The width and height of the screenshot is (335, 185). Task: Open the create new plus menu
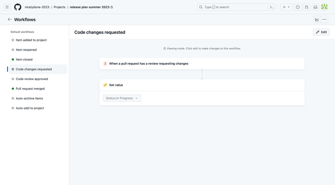(x=286, y=7)
